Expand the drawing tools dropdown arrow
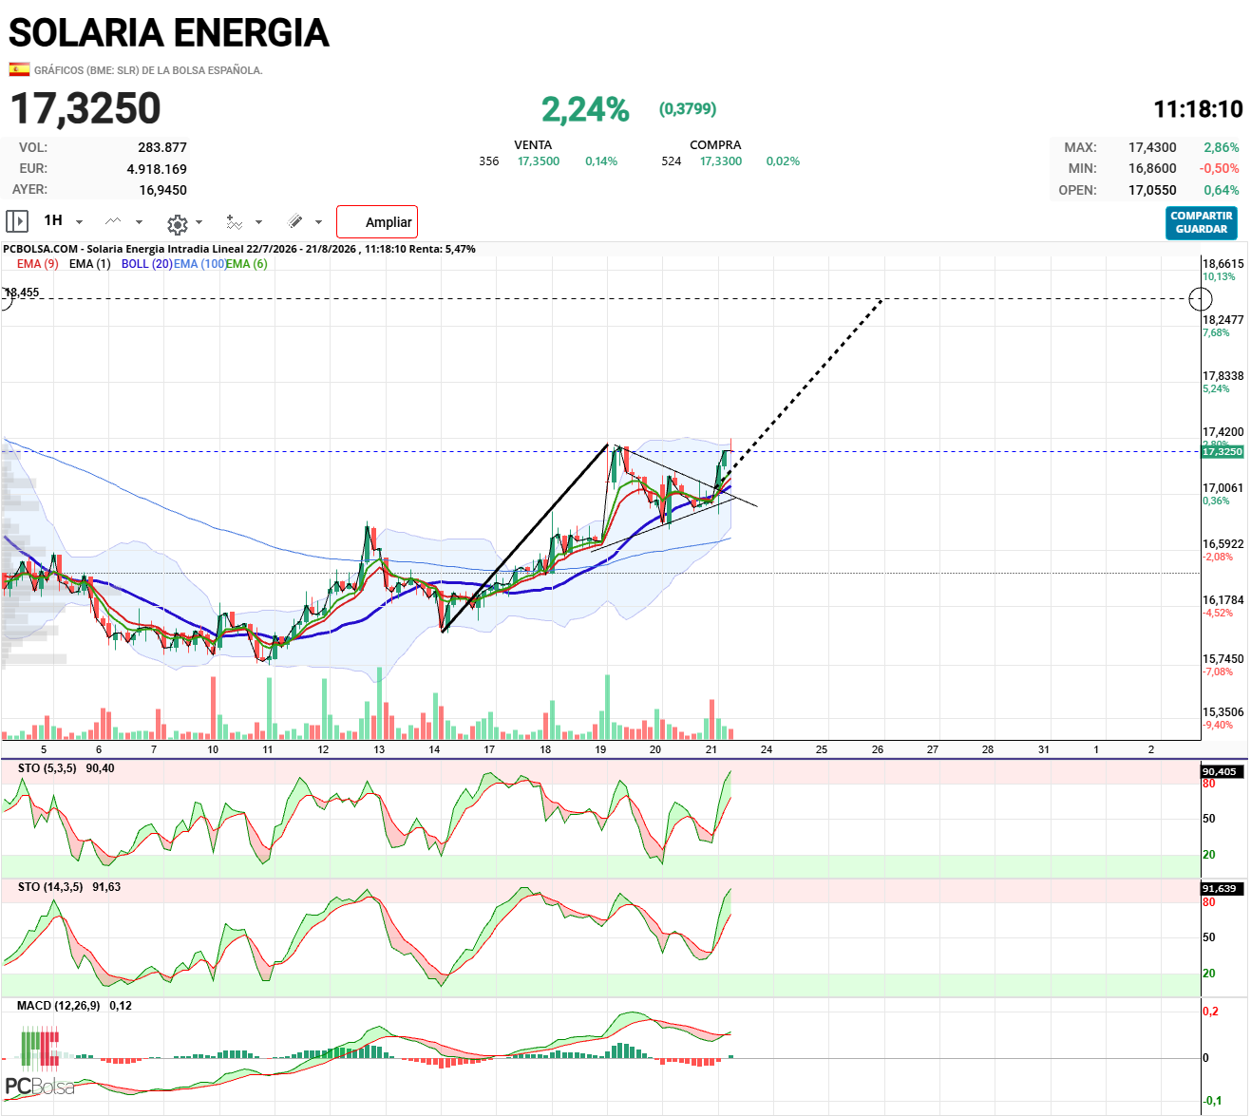 (x=318, y=222)
